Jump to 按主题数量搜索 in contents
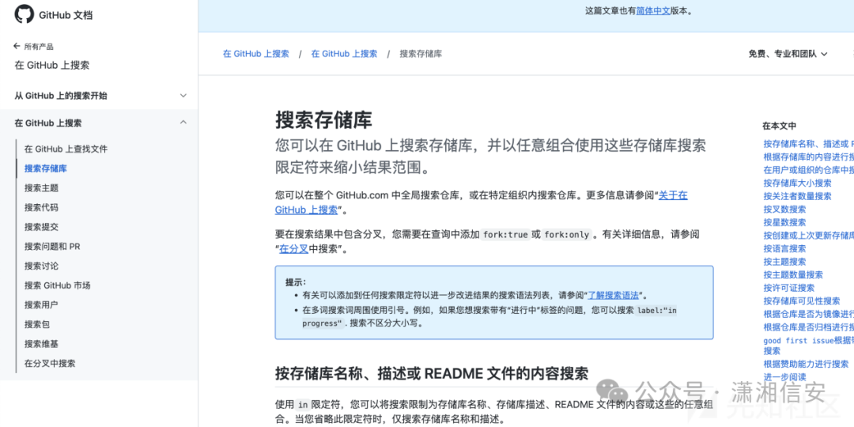Screen dimensions: 854x427 point(793,274)
